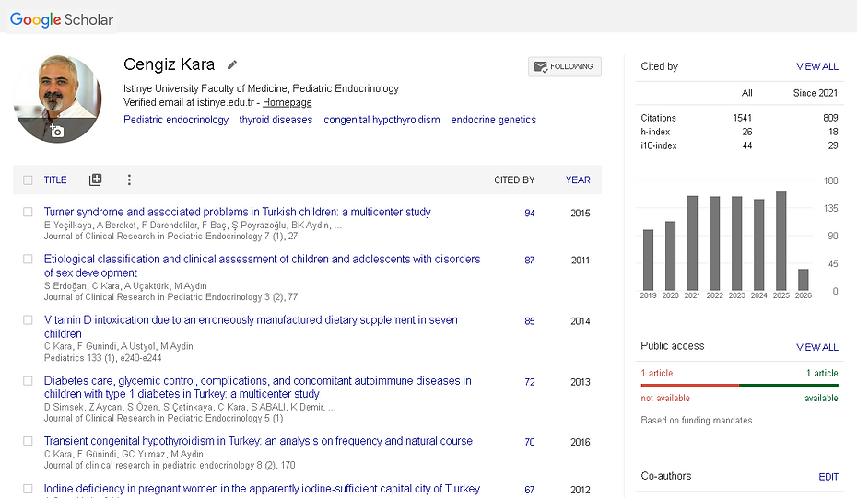
Task: View the 72 citations count link
Action: click(x=530, y=382)
